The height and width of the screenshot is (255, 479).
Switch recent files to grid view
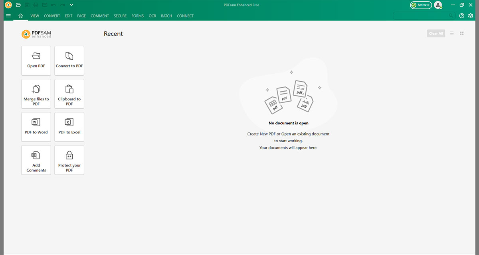click(462, 33)
